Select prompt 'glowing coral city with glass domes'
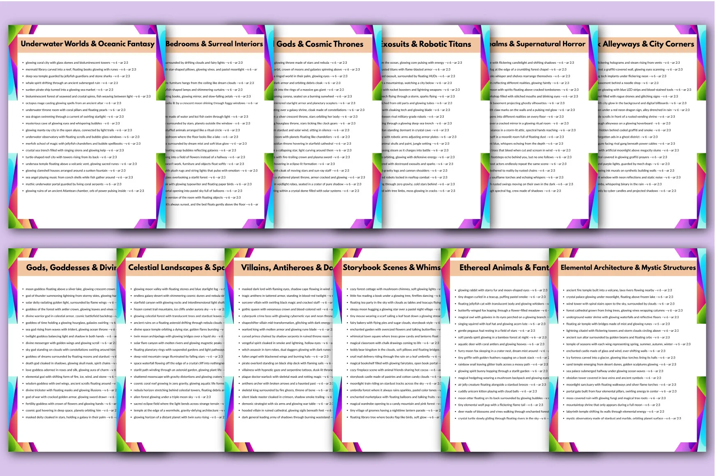 click(x=77, y=63)
